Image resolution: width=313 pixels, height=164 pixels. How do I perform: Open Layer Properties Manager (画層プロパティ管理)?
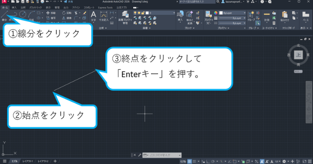click(125, 18)
